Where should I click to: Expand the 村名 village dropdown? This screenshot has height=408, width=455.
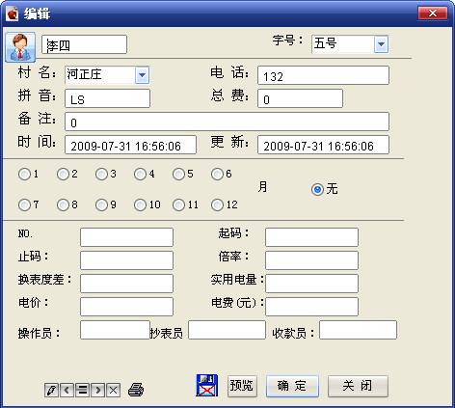pos(142,75)
